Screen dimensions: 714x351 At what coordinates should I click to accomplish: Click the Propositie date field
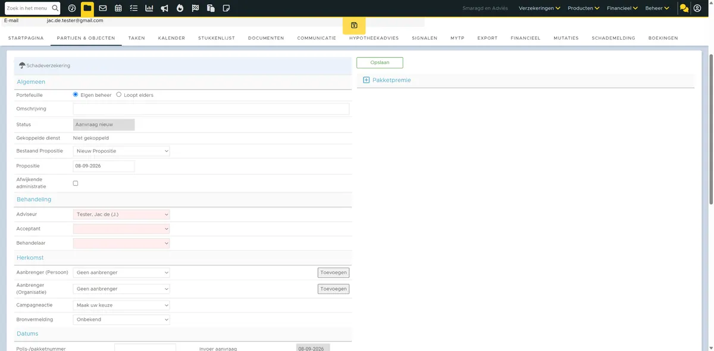104,166
